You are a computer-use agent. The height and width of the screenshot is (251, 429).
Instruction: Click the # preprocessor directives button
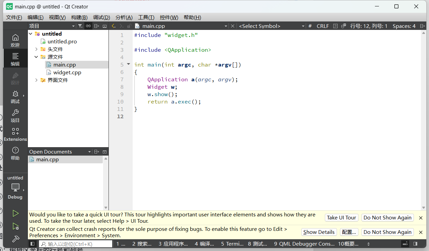pyautogui.click(x=310, y=26)
